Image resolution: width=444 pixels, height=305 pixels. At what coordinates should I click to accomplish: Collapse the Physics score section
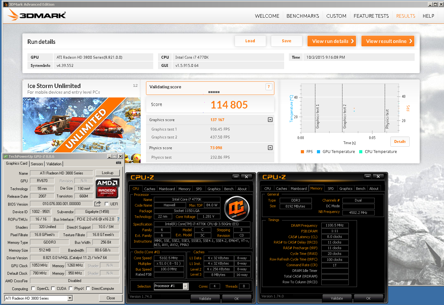coord(270,148)
